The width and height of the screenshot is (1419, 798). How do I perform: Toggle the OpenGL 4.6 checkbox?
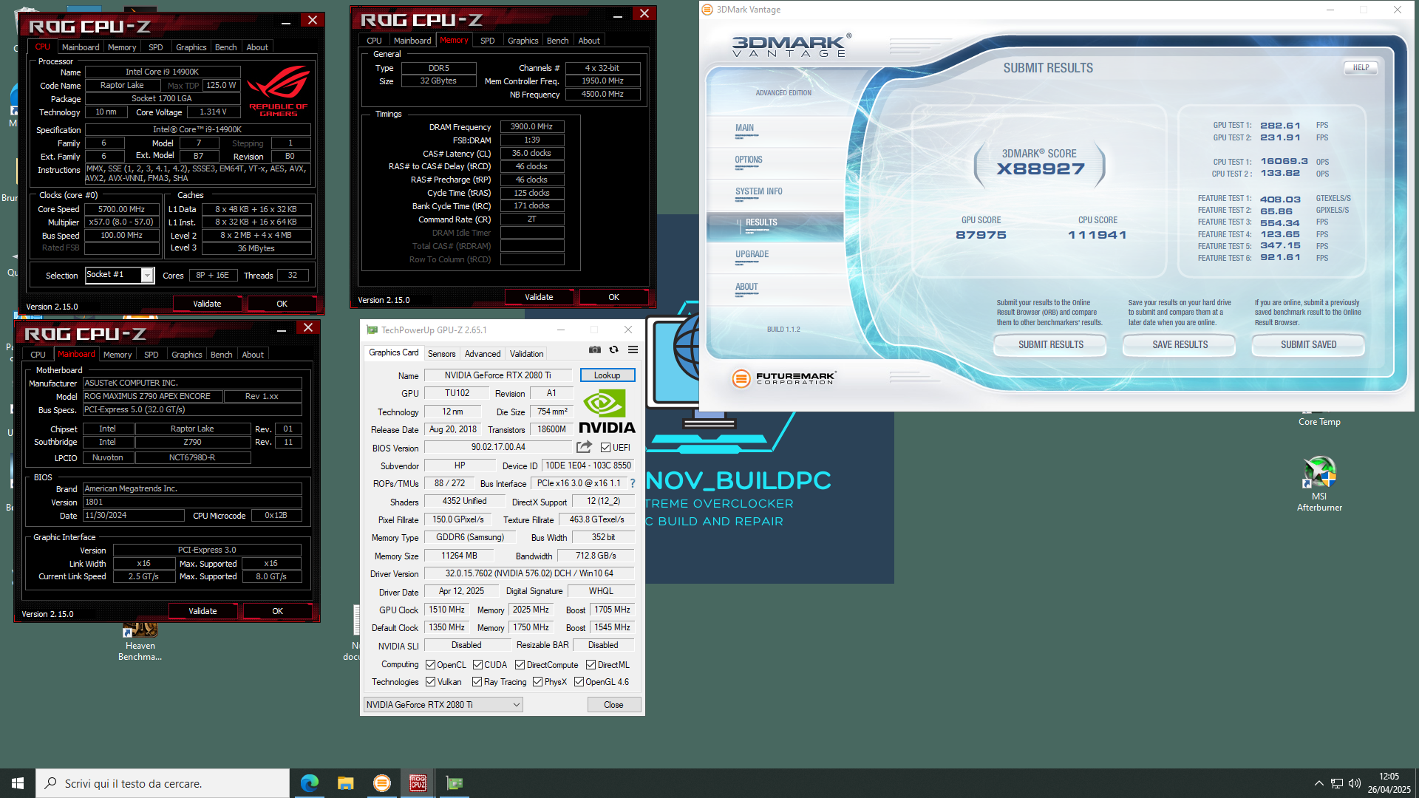point(579,681)
